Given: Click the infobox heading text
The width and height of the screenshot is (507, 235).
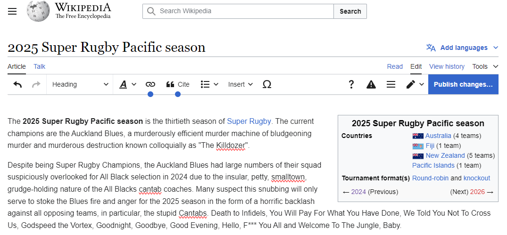Looking at the screenshot, I should tap(418, 123).
